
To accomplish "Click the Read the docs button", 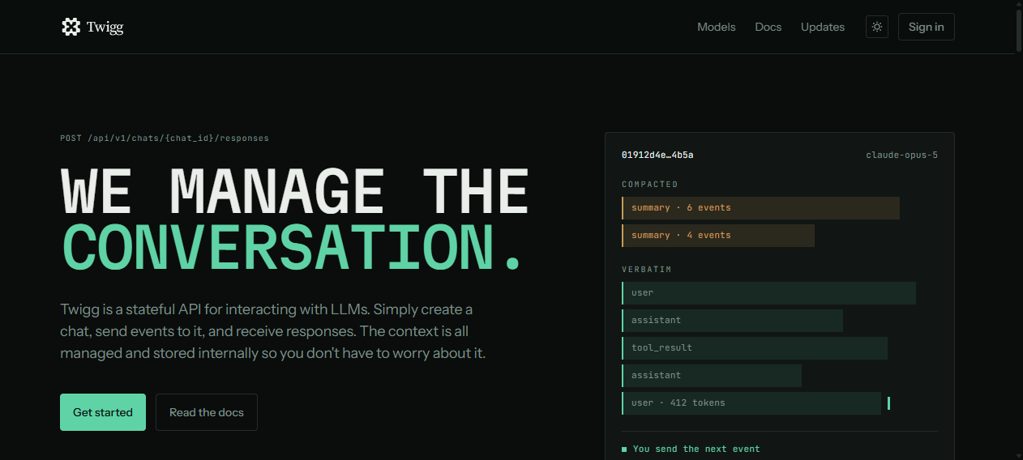I will click(207, 412).
